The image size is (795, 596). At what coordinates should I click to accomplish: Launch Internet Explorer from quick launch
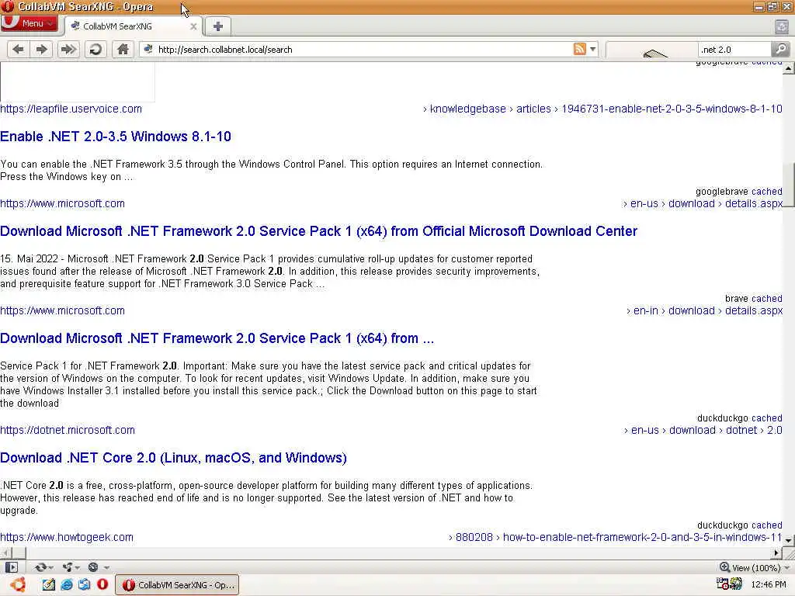pyautogui.click(x=67, y=584)
